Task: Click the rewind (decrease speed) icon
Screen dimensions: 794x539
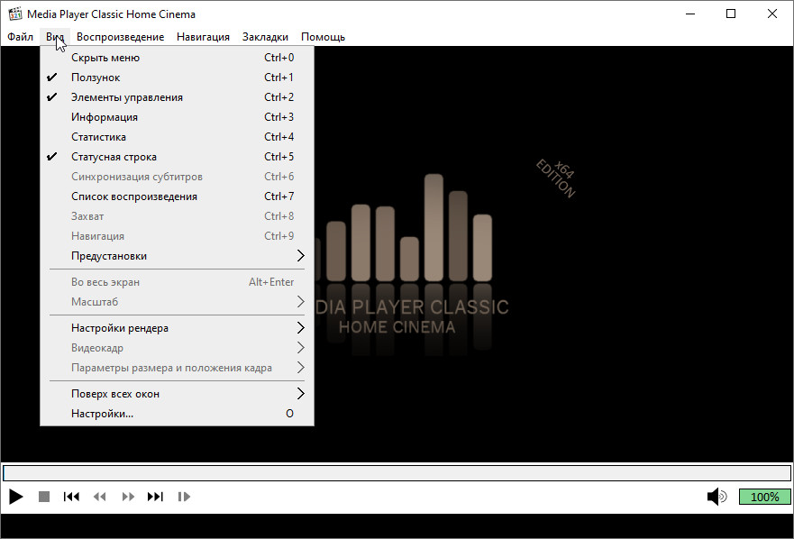Action: coord(100,497)
